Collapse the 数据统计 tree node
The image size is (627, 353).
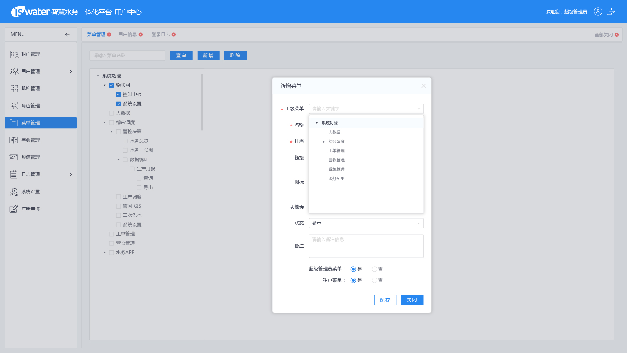119,160
